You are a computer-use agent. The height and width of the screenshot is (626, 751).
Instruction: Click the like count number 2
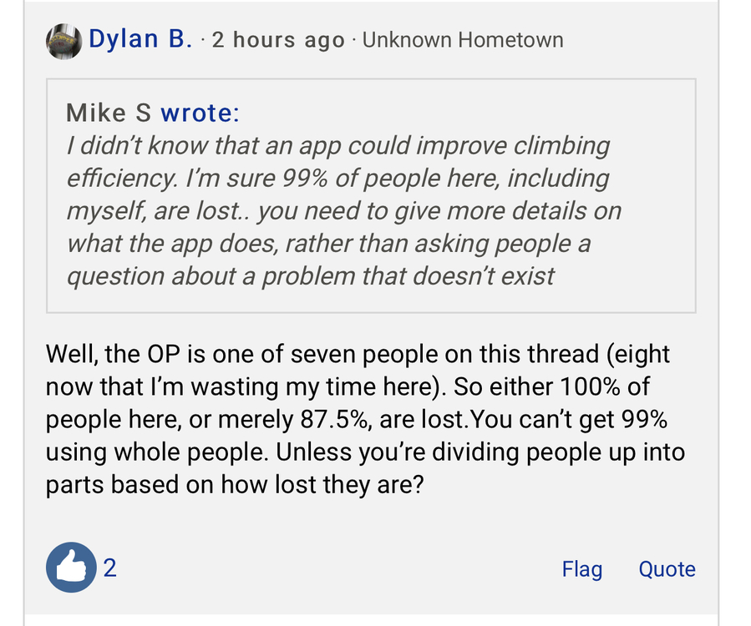point(110,568)
